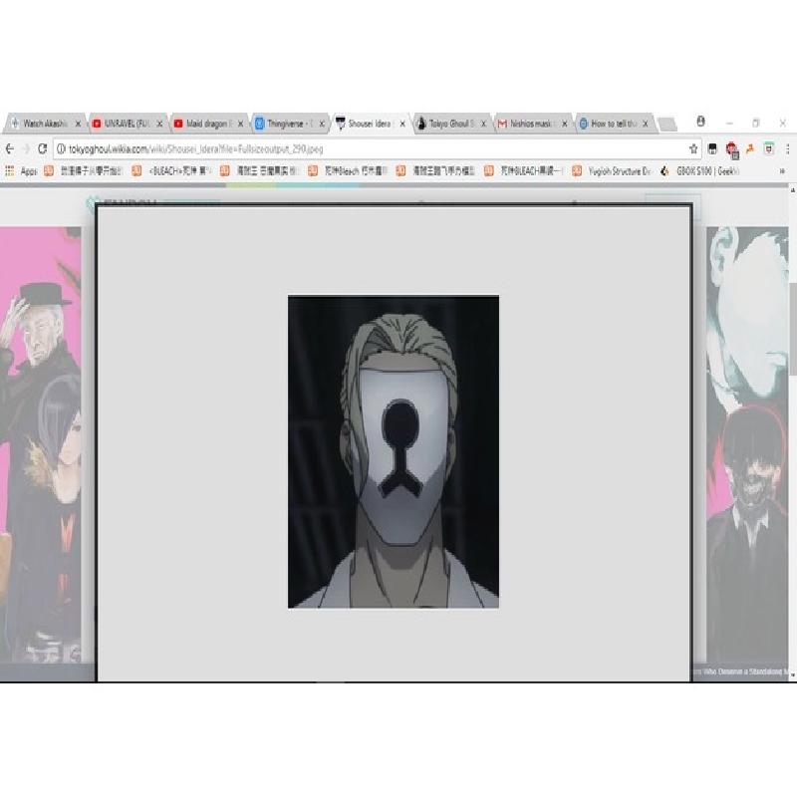Click the page scrollbar down arrow
The image size is (797, 797).
coord(792,675)
